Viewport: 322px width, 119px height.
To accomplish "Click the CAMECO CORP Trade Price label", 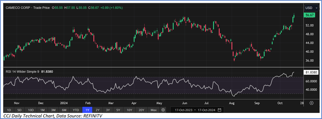I will 28,8.
